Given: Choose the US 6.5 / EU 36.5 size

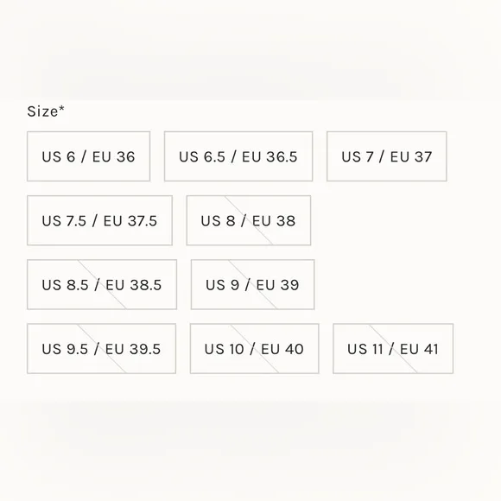Looking at the screenshot, I should [x=238, y=156].
